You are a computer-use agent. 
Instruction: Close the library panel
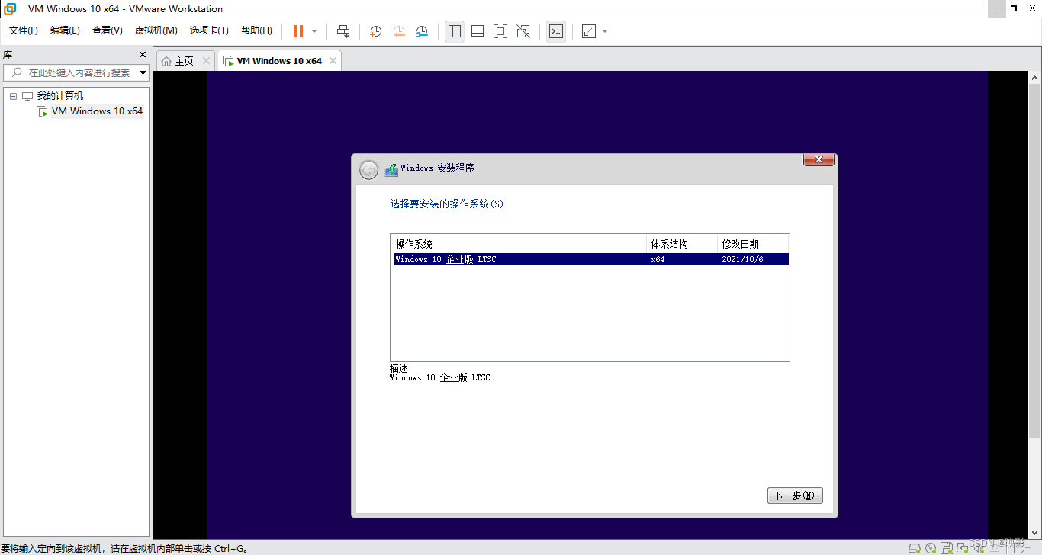click(x=142, y=54)
